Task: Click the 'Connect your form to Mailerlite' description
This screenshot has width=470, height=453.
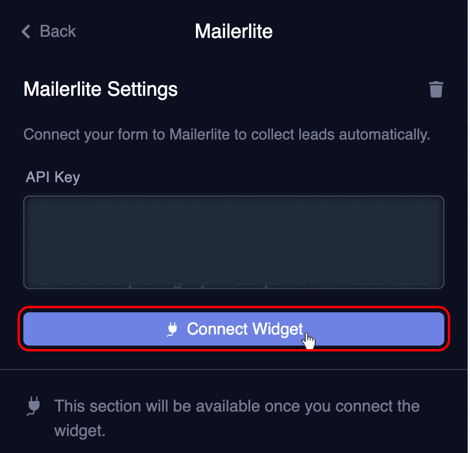Action: 227,134
